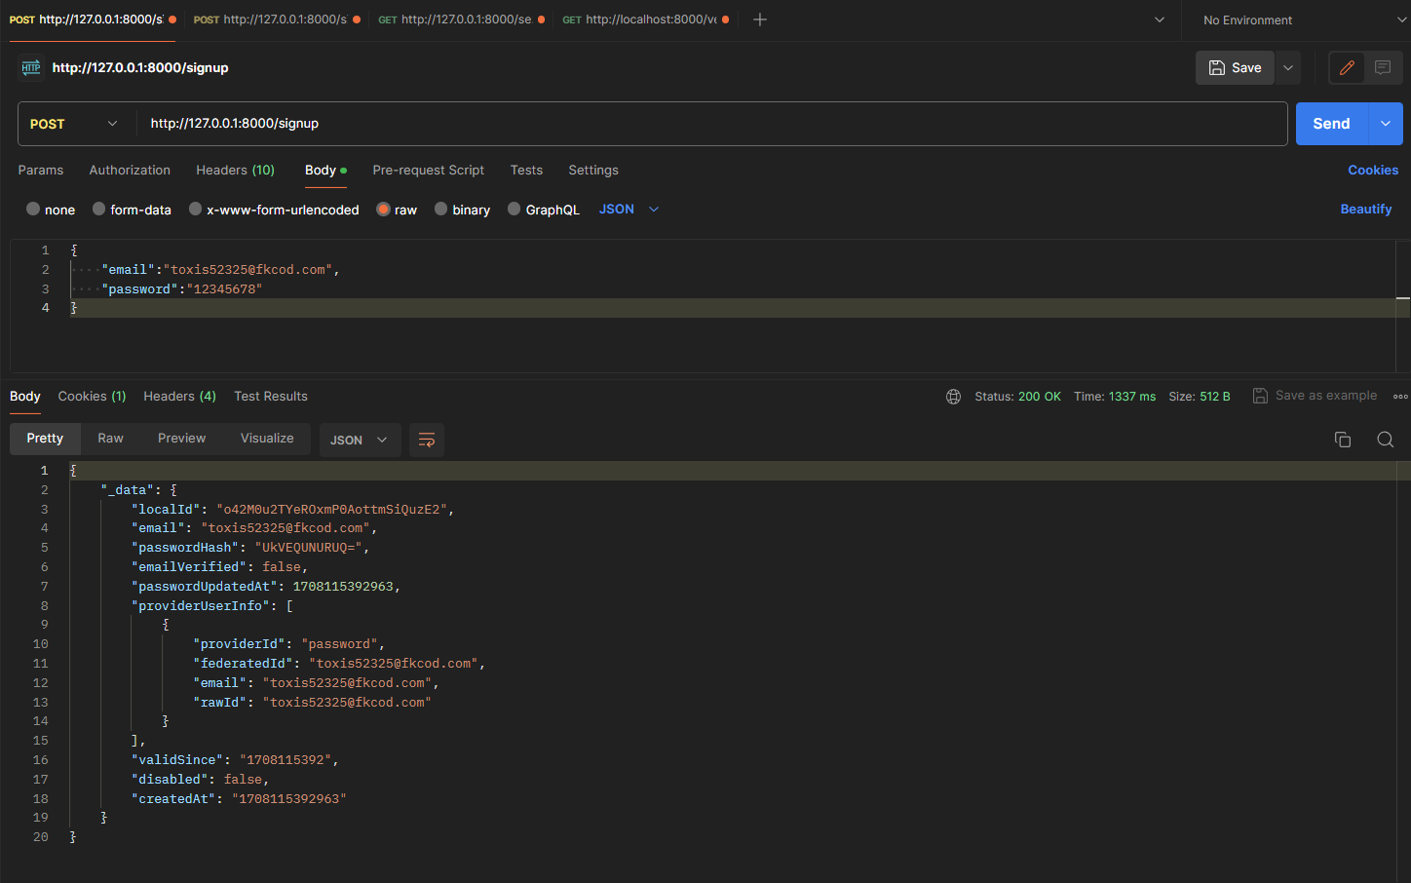
Task: Click the Status: 200 OK text
Action: click(1017, 397)
